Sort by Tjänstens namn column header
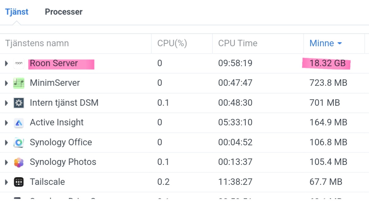The height and width of the screenshot is (206, 369). coord(76,44)
